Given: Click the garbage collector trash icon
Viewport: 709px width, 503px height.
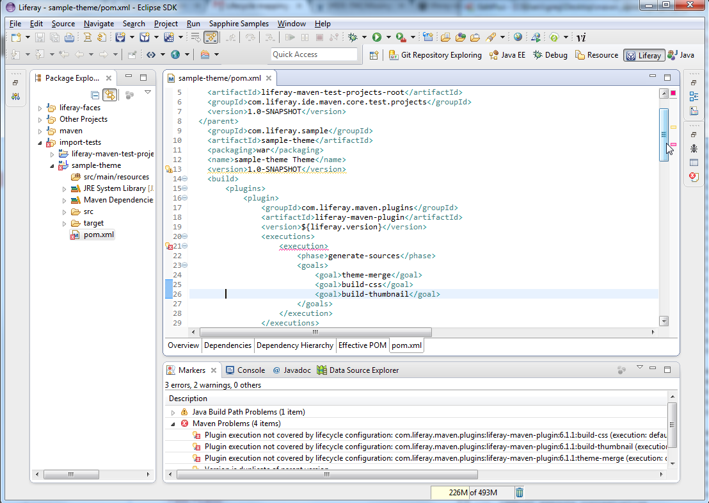Looking at the screenshot, I should pos(520,493).
